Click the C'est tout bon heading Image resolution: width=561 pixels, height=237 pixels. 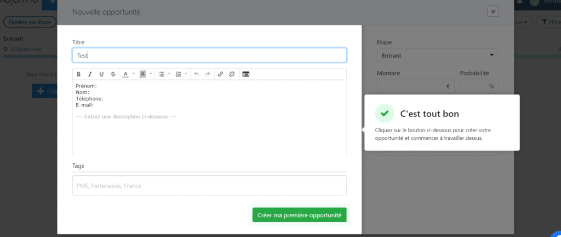click(x=430, y=114)
